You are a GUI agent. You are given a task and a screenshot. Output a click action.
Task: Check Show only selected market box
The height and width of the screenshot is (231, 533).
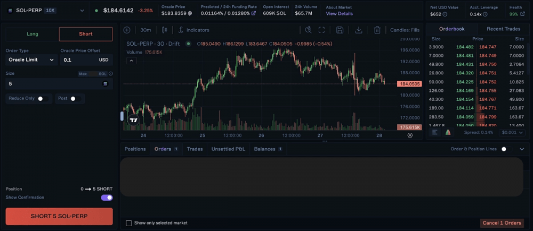click(129, 223)
